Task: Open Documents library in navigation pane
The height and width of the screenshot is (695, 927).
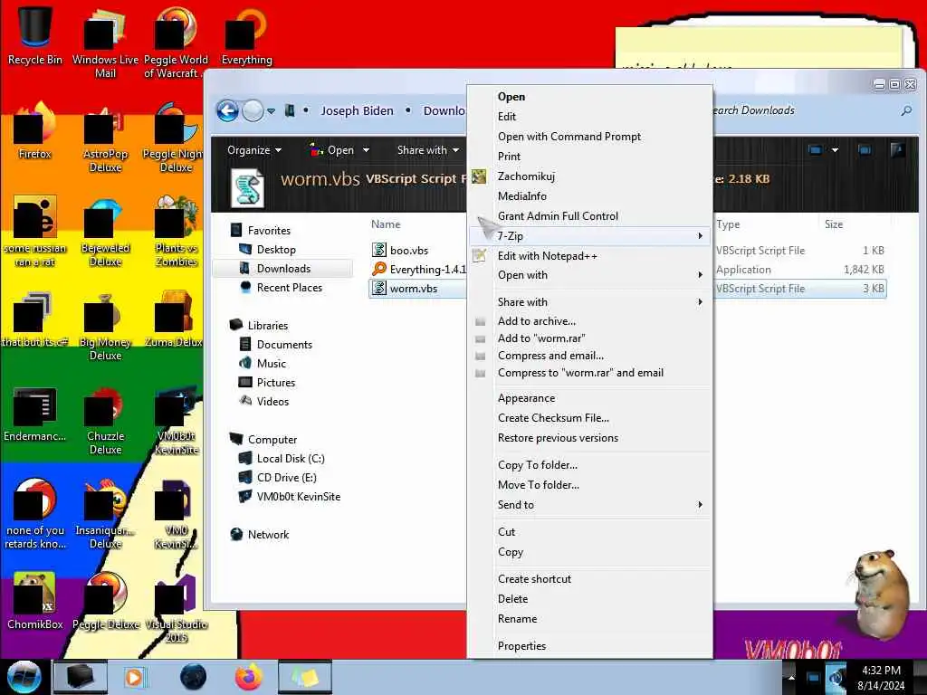Action: point(283,345)
